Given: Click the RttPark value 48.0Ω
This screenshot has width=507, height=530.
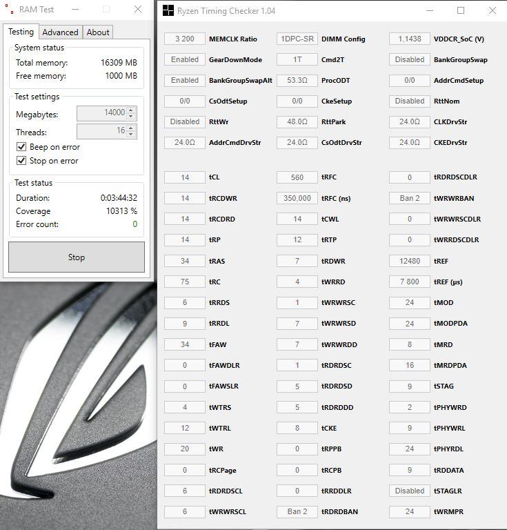Looking at the screenshot, I should pyautogui.click(x=297, y=121).
